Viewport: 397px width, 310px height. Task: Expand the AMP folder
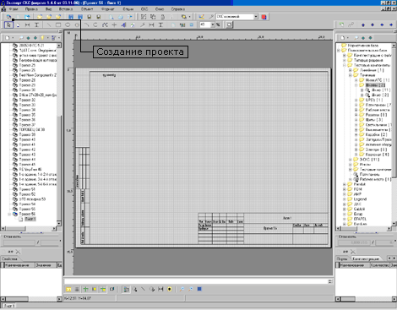point(345,194)
